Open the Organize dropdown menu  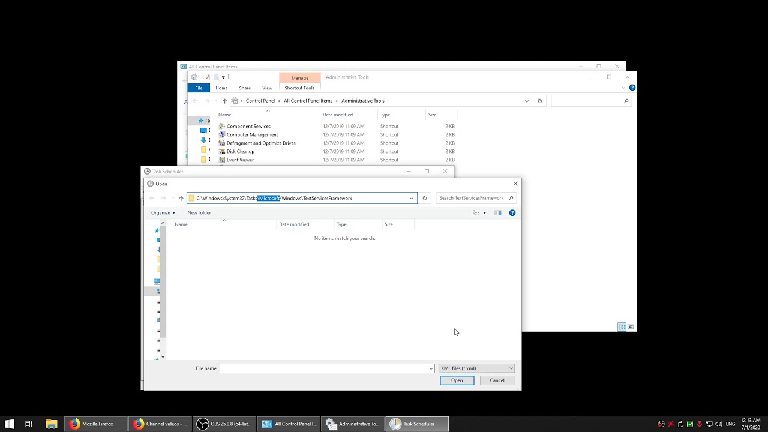pos(163,212)
